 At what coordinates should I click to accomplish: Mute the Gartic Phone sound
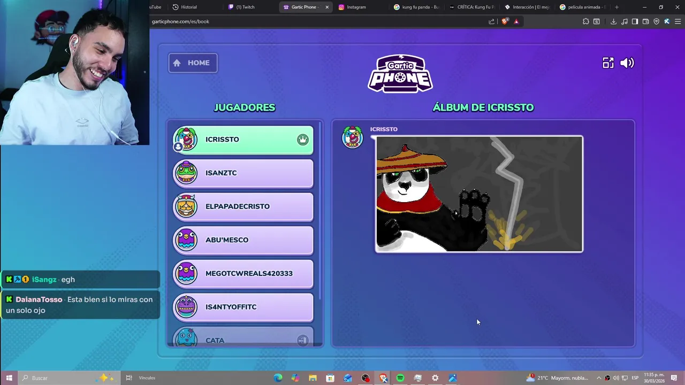(627, 63)
